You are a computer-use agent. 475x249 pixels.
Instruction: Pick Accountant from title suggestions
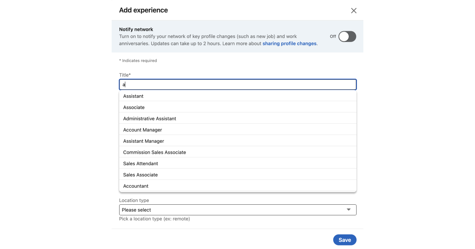136,186
